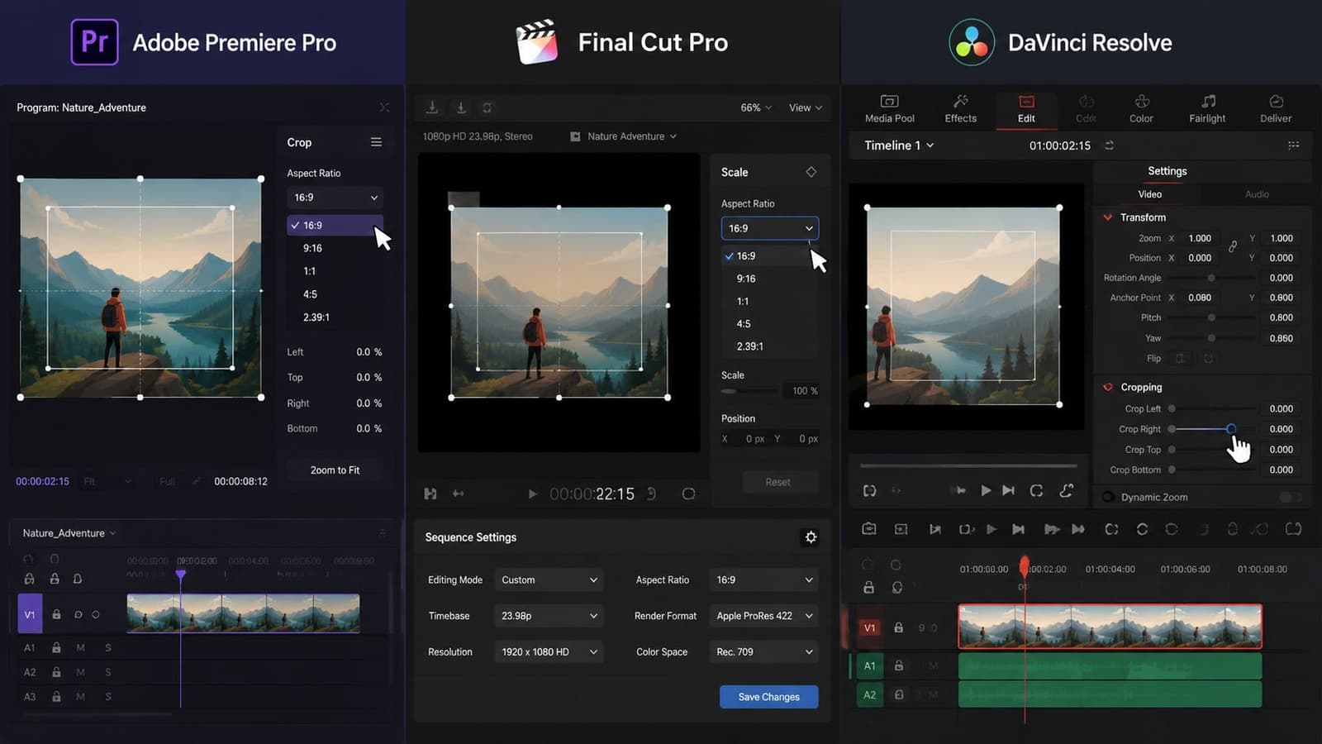The image size is (1322, 744).
Task: Solo the A3 track in Premiere
Action: [x=108, y=697]
